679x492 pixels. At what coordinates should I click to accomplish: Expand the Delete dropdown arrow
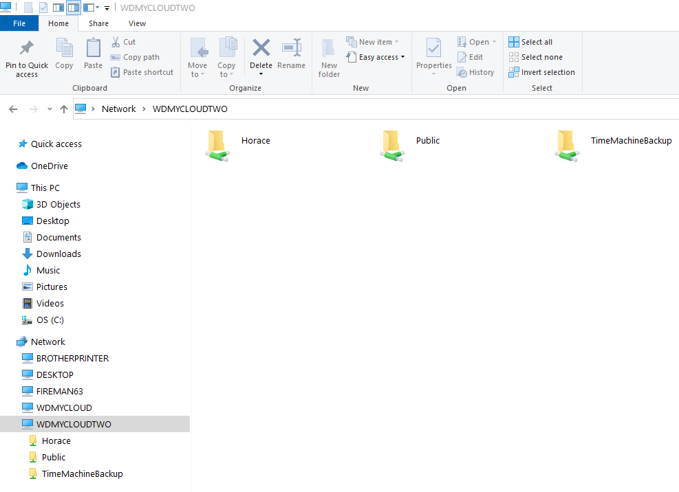261,74
